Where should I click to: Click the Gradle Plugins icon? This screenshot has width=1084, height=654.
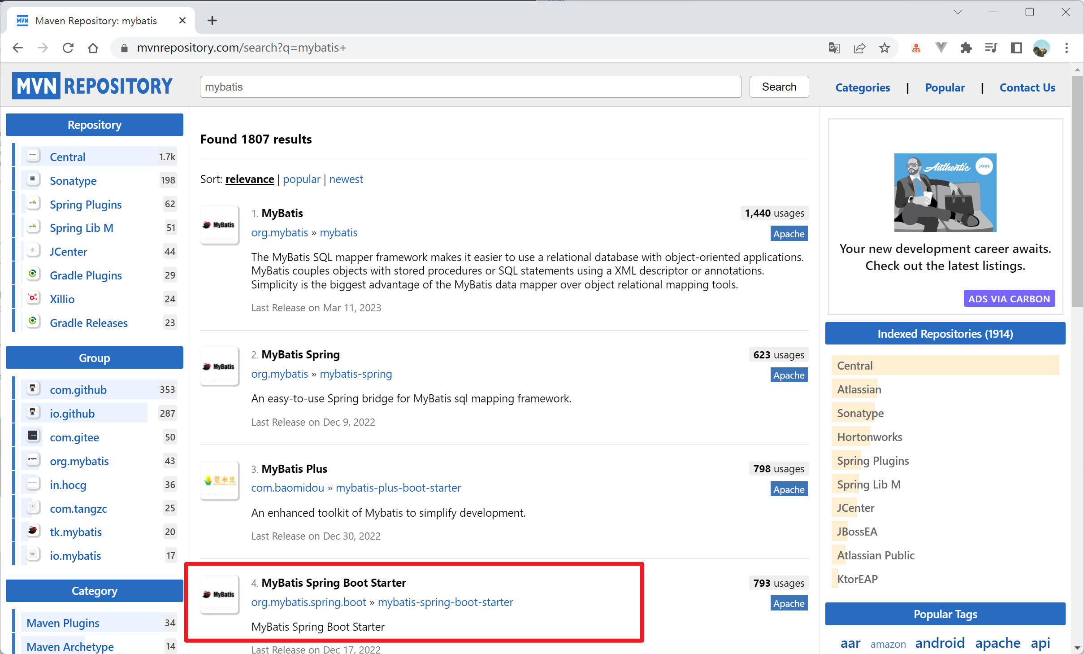33,274
